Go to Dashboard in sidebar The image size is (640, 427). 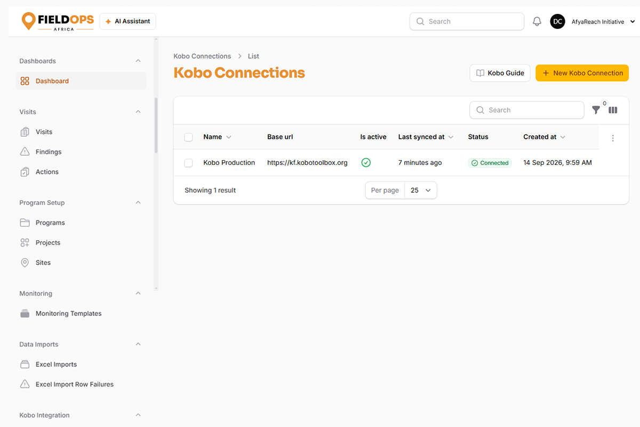pos(81,81)
